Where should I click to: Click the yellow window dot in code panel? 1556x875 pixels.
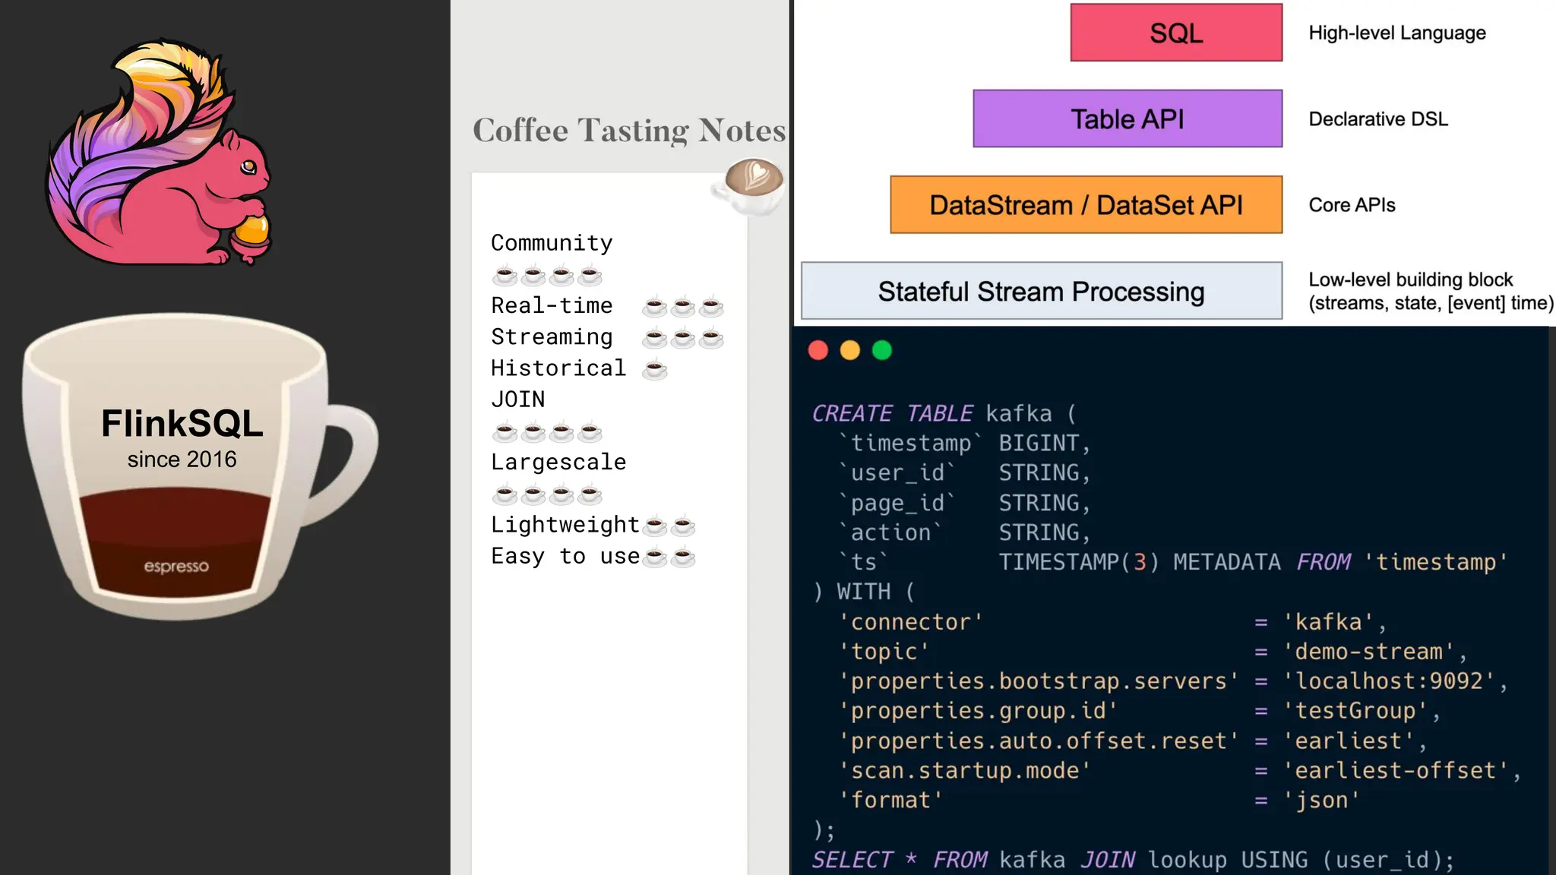(850, 350)
